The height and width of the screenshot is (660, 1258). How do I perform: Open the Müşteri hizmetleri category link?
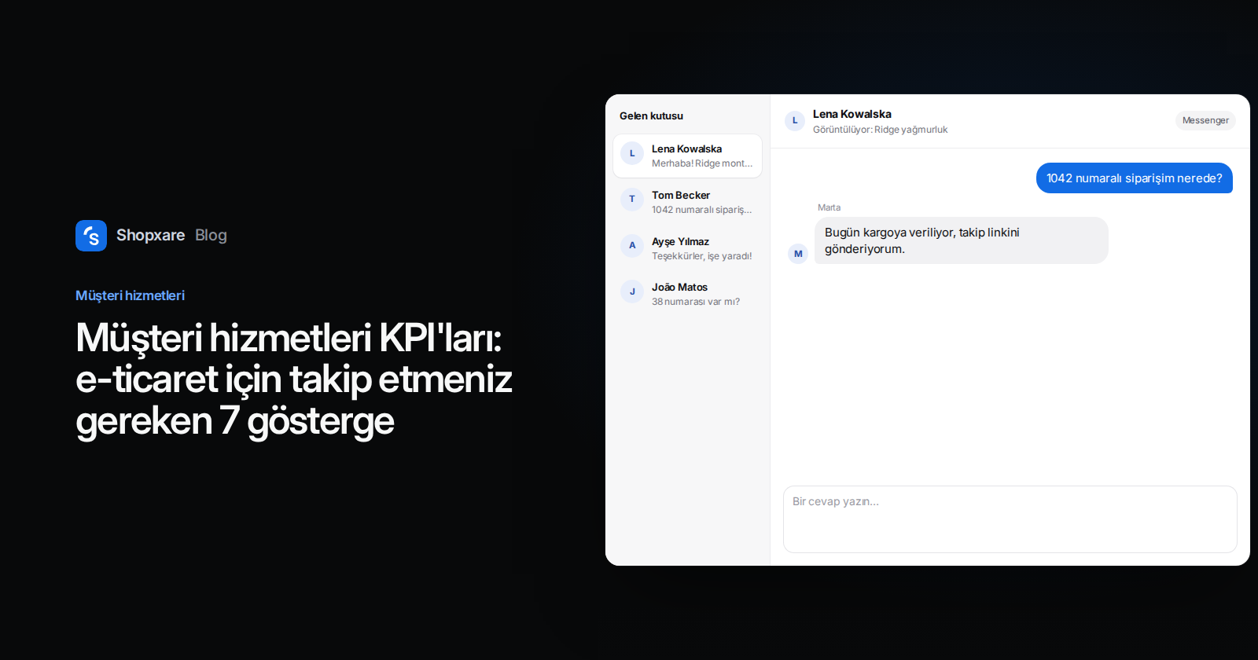(130, 295)
